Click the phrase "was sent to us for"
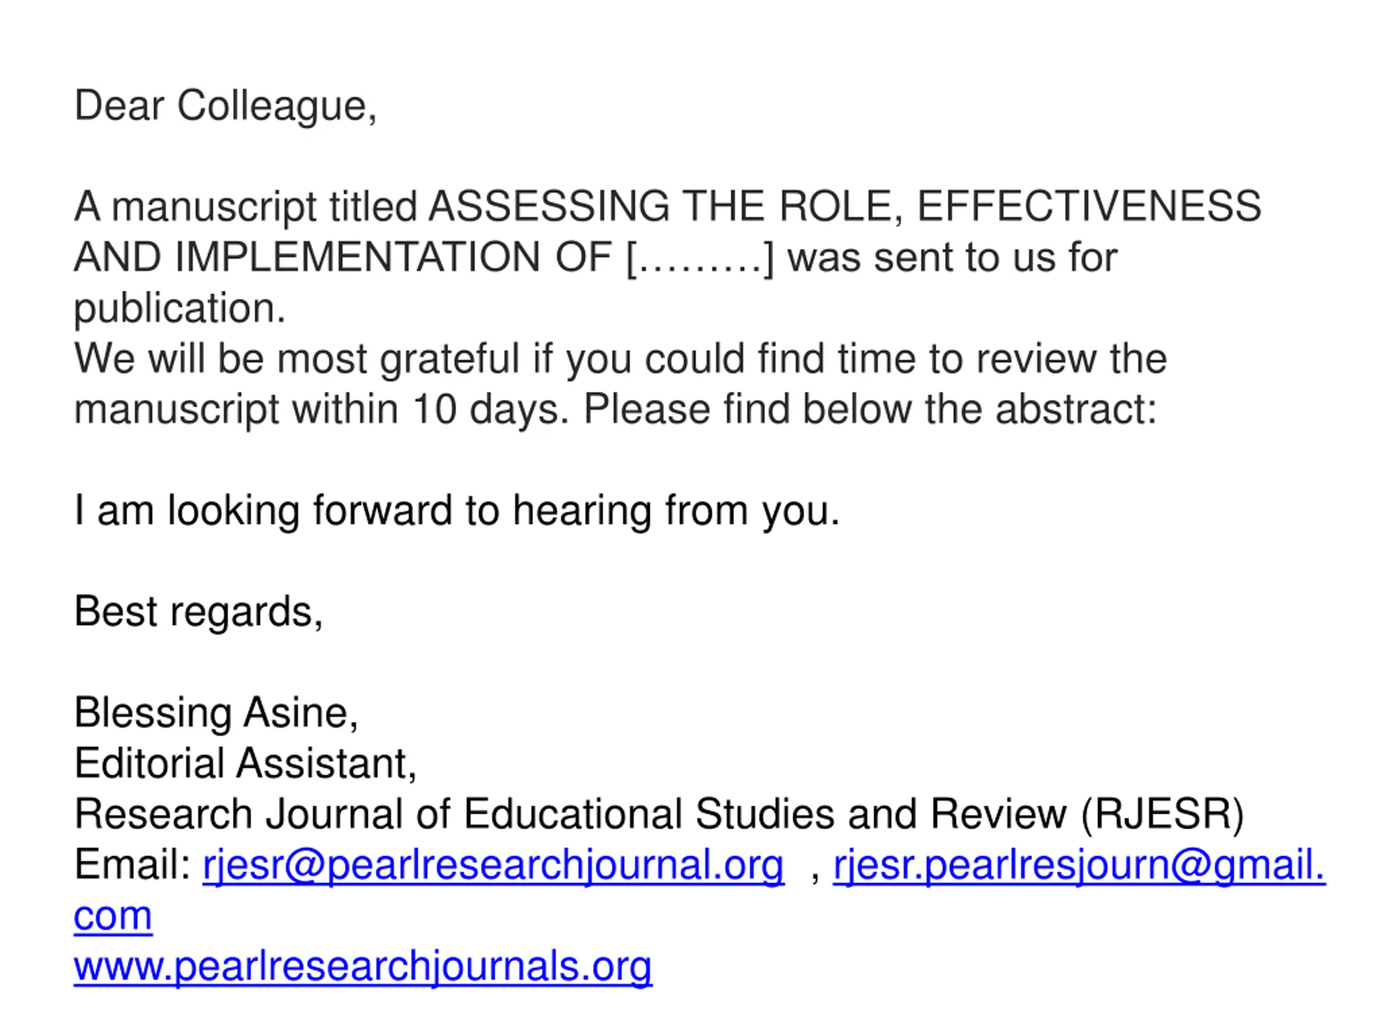1381x1035 pixels. 953,257
